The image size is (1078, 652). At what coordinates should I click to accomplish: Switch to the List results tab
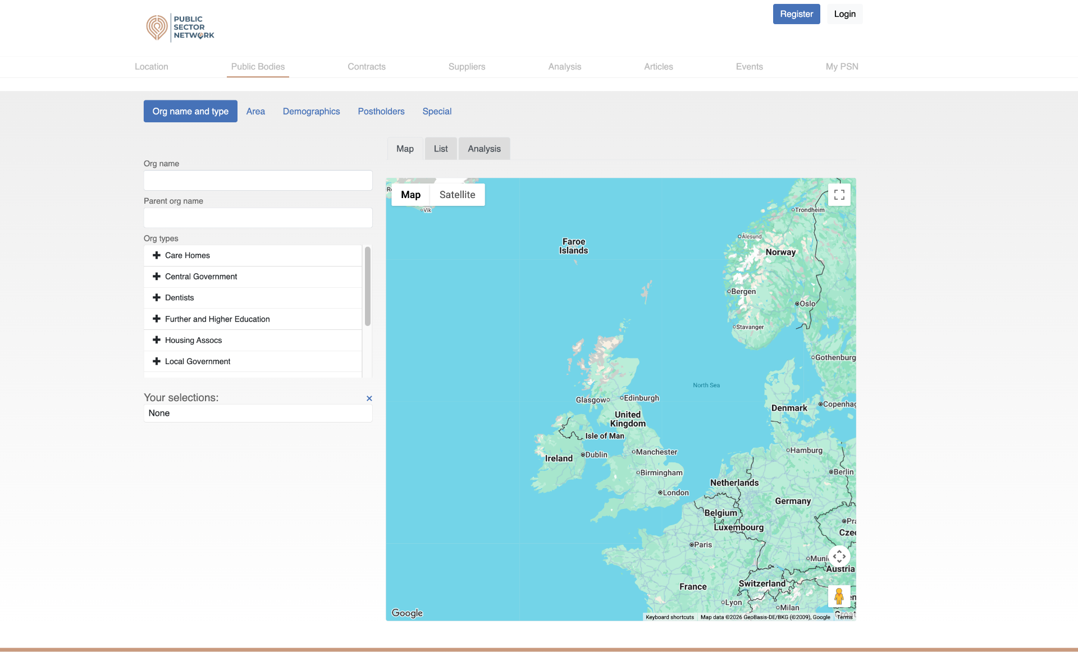tap(441, 149)
